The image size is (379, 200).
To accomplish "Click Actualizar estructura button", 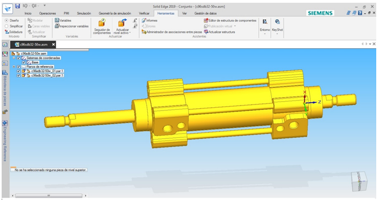I will [x=220, y=32].
